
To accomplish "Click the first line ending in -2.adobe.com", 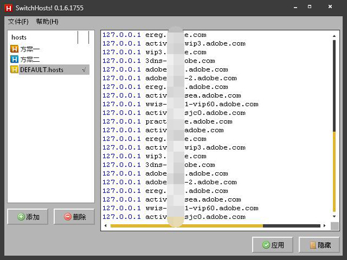I will pyautogui.click(x=169, y=78).
